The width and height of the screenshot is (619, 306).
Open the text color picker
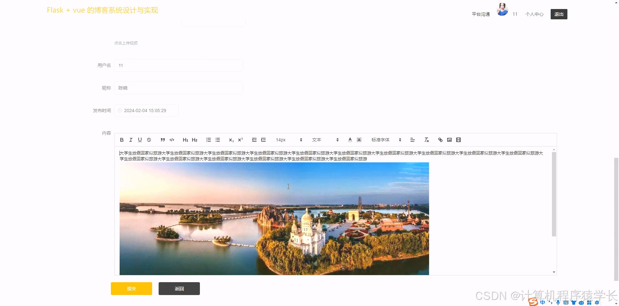350,140
